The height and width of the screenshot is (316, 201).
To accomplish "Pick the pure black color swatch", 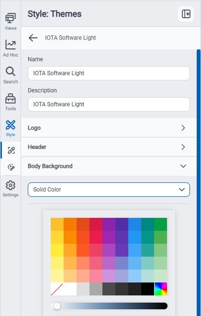I will click(x=147, y=289).
